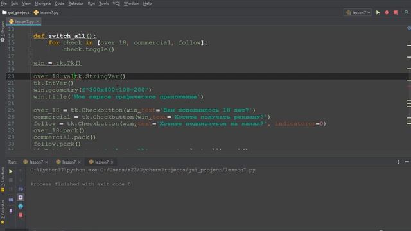411x231 pixels.
Task: Open the Help menu
Action: pos(147,4)
